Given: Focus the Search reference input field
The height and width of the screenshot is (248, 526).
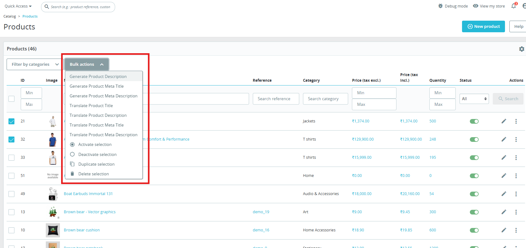Looking at the screenshot, I should point(276,99).
